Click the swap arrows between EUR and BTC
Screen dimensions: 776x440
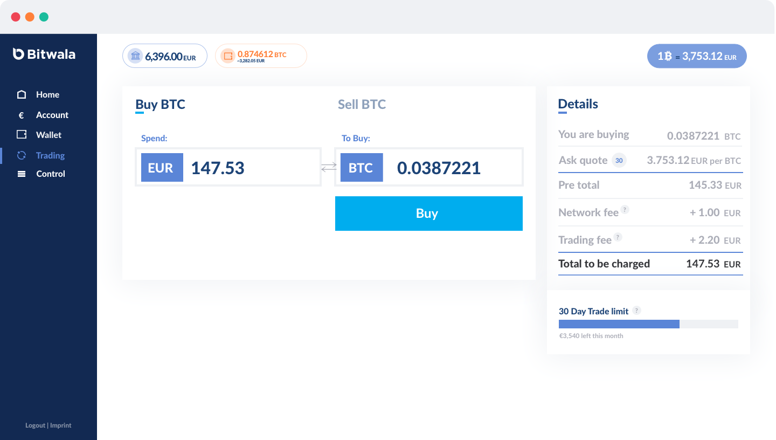tap(328, 168)
